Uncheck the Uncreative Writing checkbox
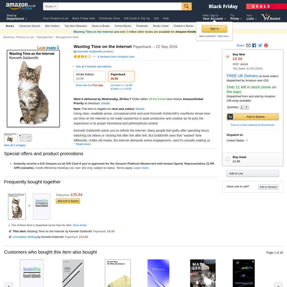The width and height of the screenshot is (287, 287). (10, 237)
